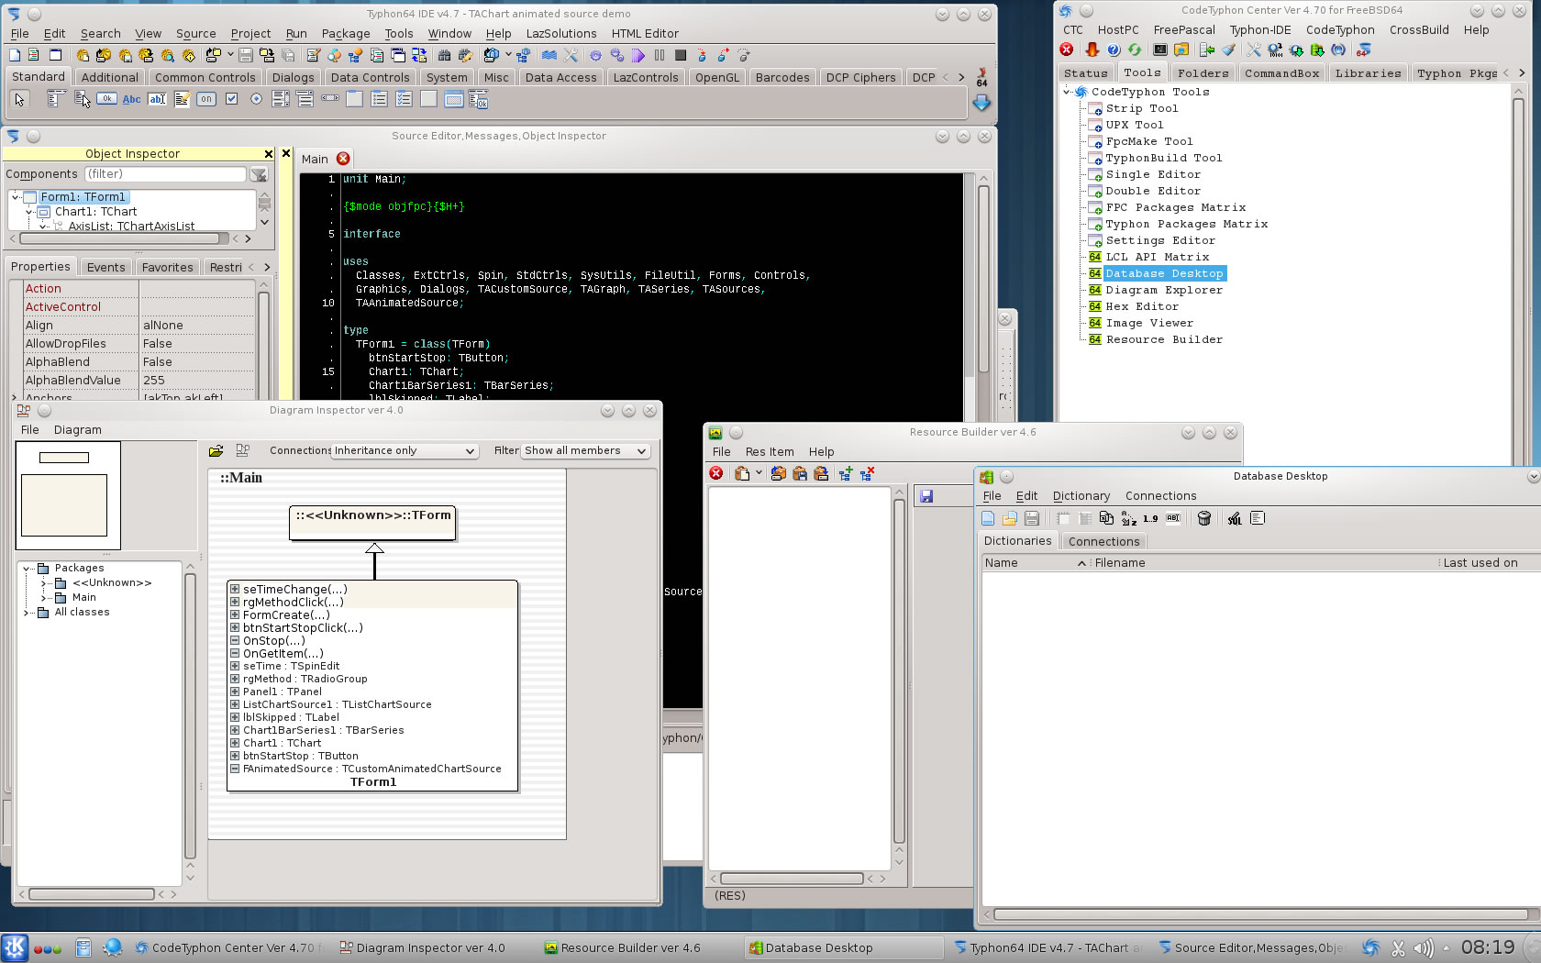Select the TToggleBox 'on' component in palette
Image resolution: width=1541 pixels, height=963 pixels.
pyautogui.click(x=206, y=99)
